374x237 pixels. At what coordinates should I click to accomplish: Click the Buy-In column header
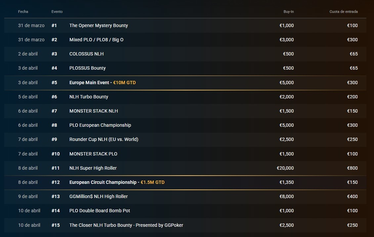coord(289,12)
